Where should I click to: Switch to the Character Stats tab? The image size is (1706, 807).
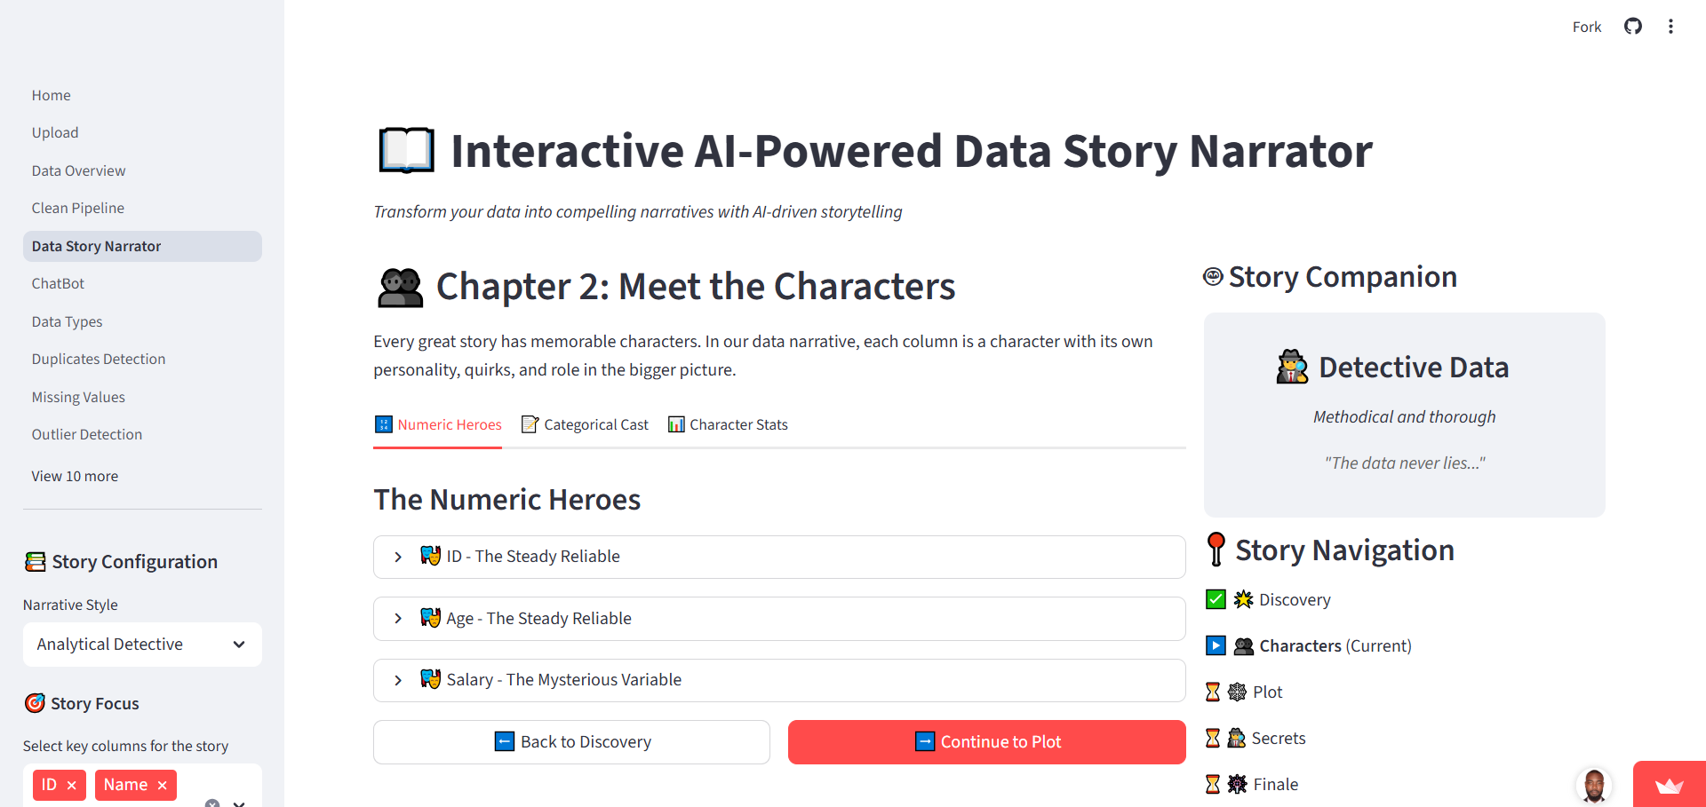pos(728,424)
